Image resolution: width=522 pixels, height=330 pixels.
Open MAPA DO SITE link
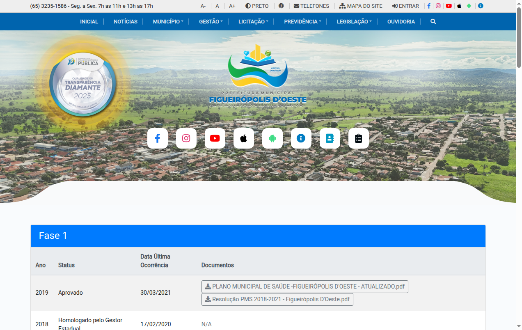pyautogui.click(x=361, y=6)
